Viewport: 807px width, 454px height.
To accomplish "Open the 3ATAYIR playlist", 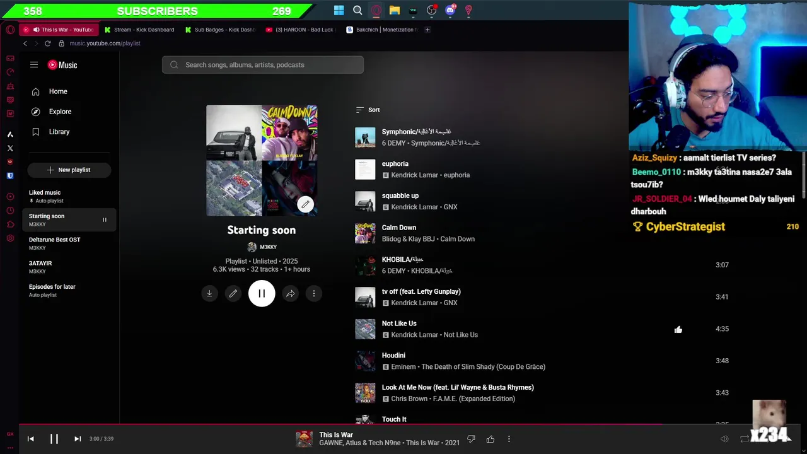I will pyautogui.click(x=69, y=267).
